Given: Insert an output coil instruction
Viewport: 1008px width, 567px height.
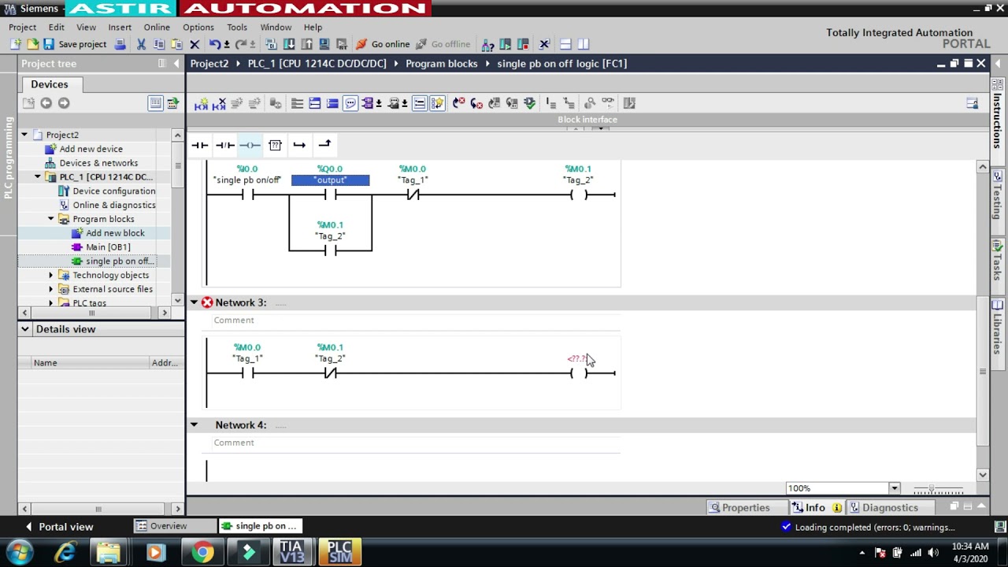Looking at the screenshot, I should 250,145.
